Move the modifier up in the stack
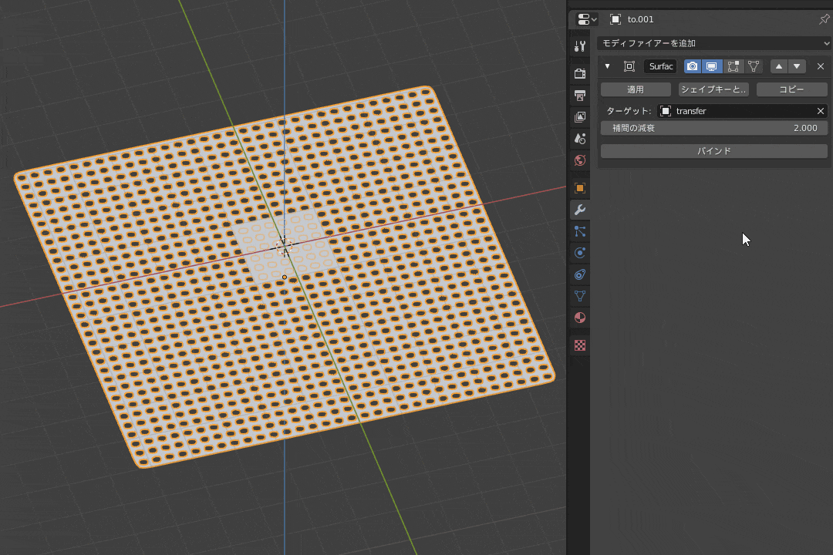The width and height of the screenshot is (833, 555). 779,66
